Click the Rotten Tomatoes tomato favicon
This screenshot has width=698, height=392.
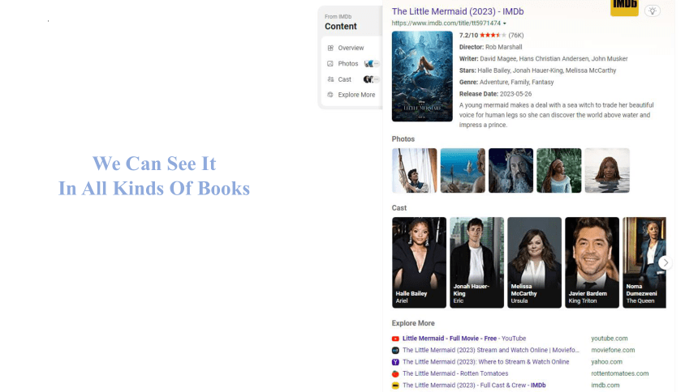coord(395,374)
